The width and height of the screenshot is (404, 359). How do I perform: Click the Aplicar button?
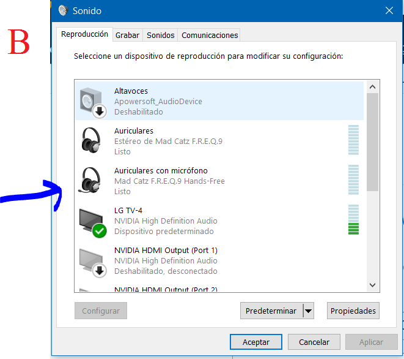pos(371,342)
